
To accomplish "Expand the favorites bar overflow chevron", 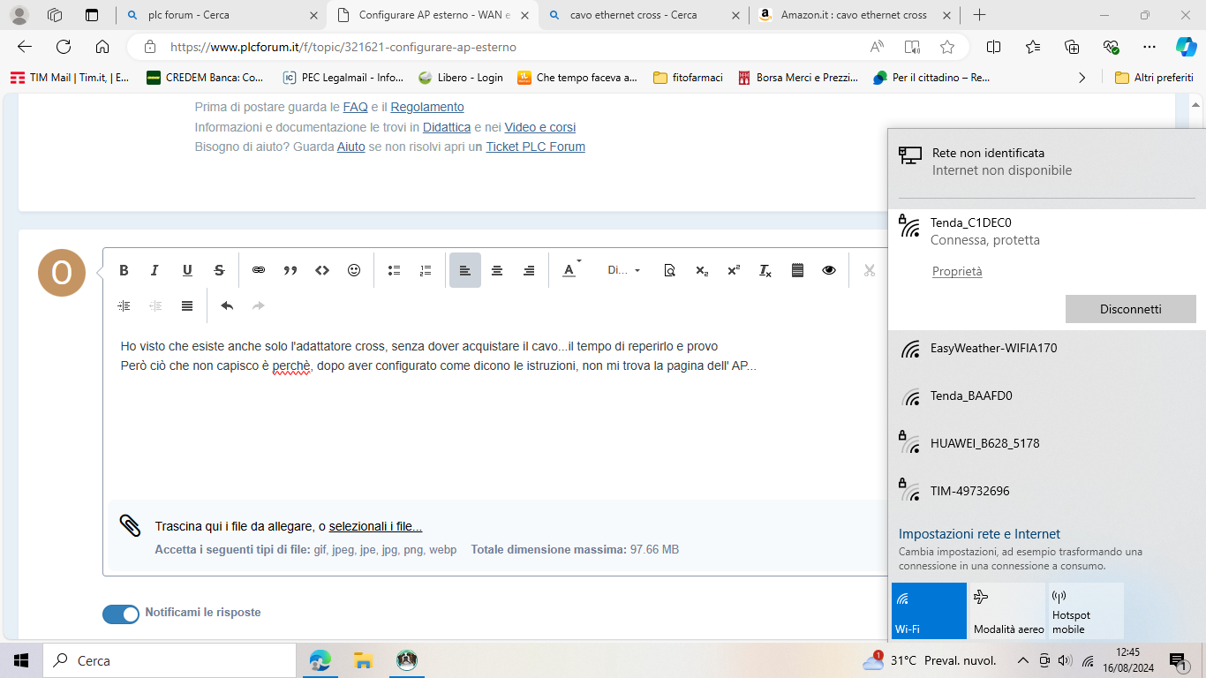I will click(1082, 78).
